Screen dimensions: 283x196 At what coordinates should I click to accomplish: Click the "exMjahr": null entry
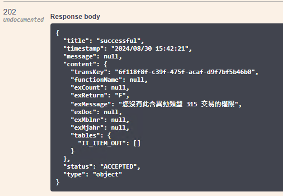(100, 128)
